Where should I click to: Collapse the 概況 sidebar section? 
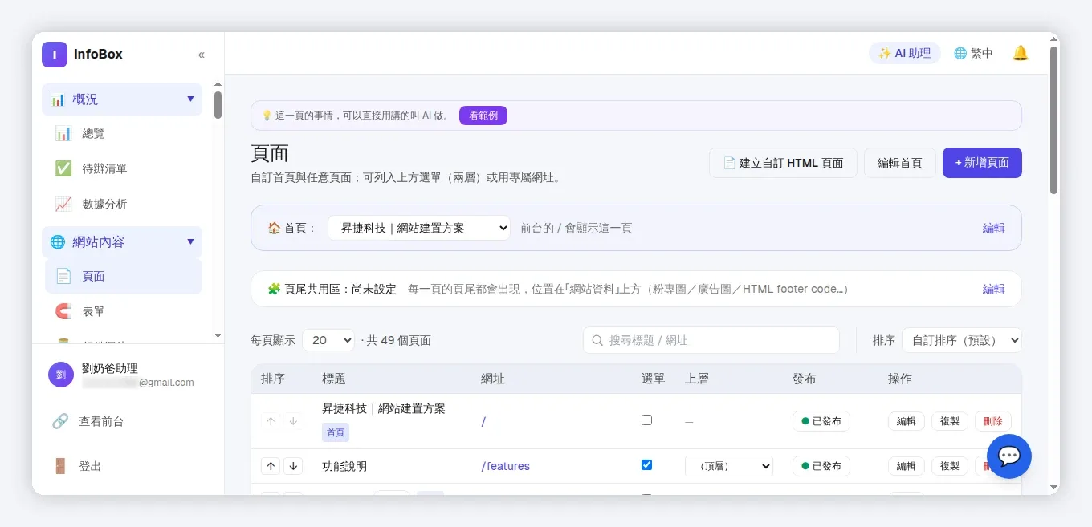pos(122,99)
